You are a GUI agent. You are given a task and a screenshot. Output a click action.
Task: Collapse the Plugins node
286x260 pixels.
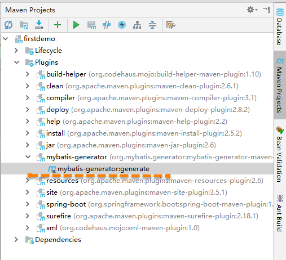point(17,62)
